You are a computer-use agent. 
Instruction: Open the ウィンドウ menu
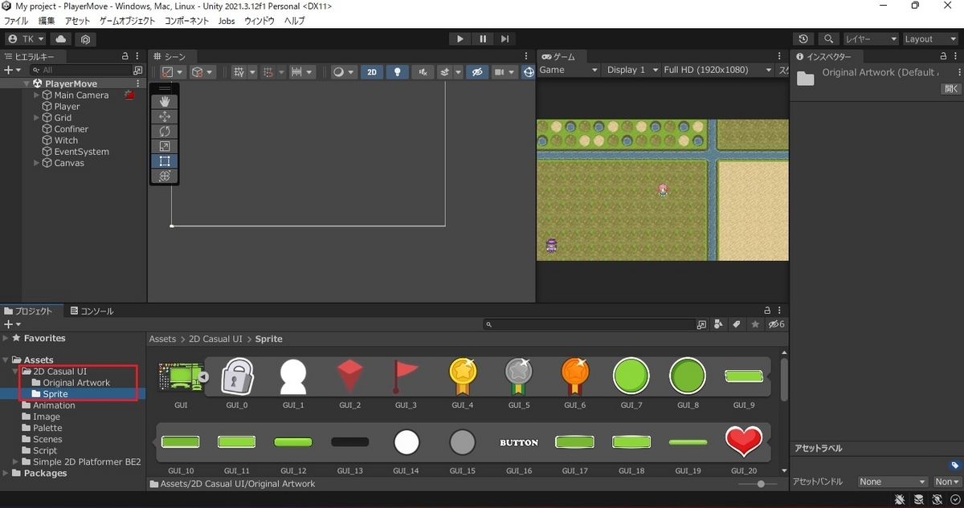tap(259, 21)
